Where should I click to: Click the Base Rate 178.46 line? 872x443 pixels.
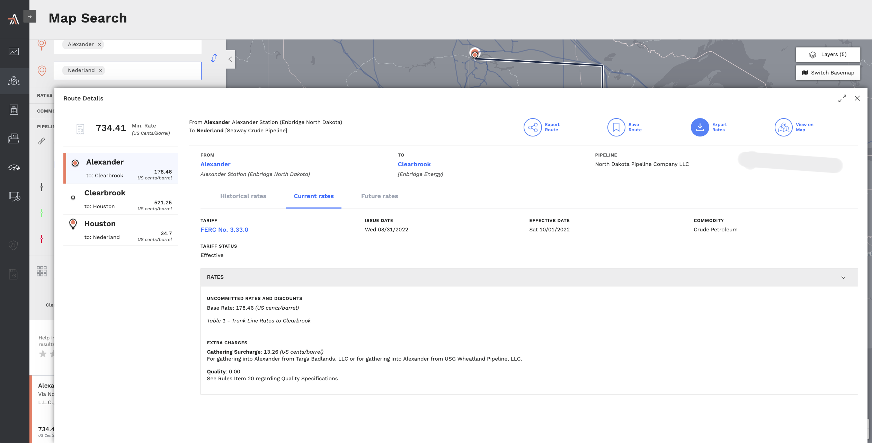point(253,308)
